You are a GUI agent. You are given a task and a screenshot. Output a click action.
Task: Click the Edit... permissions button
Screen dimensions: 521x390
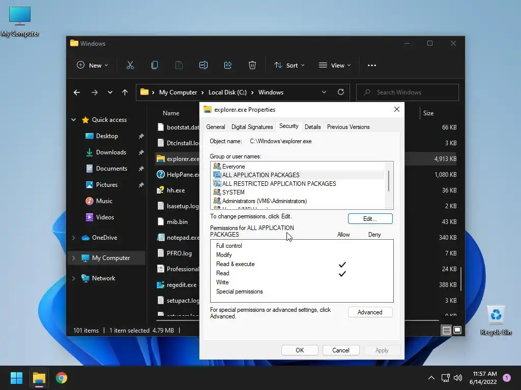pyautogui.click(x=370, y=219)
